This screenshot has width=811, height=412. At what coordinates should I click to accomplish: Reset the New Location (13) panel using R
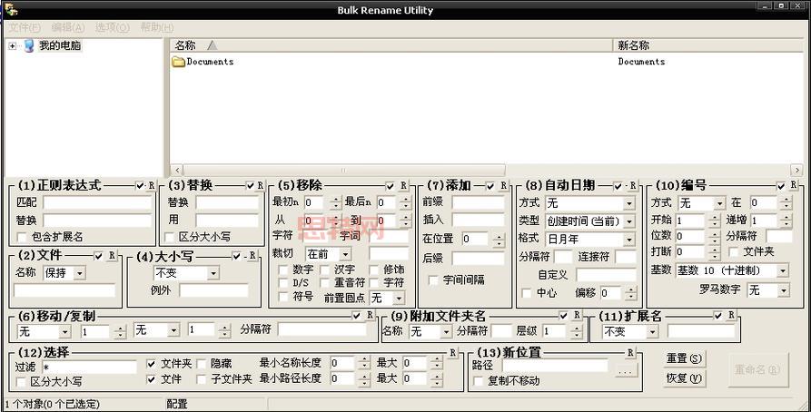tap(630, 352)
